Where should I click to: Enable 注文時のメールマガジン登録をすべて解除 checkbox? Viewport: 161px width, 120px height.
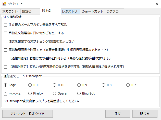click(6, 25)
